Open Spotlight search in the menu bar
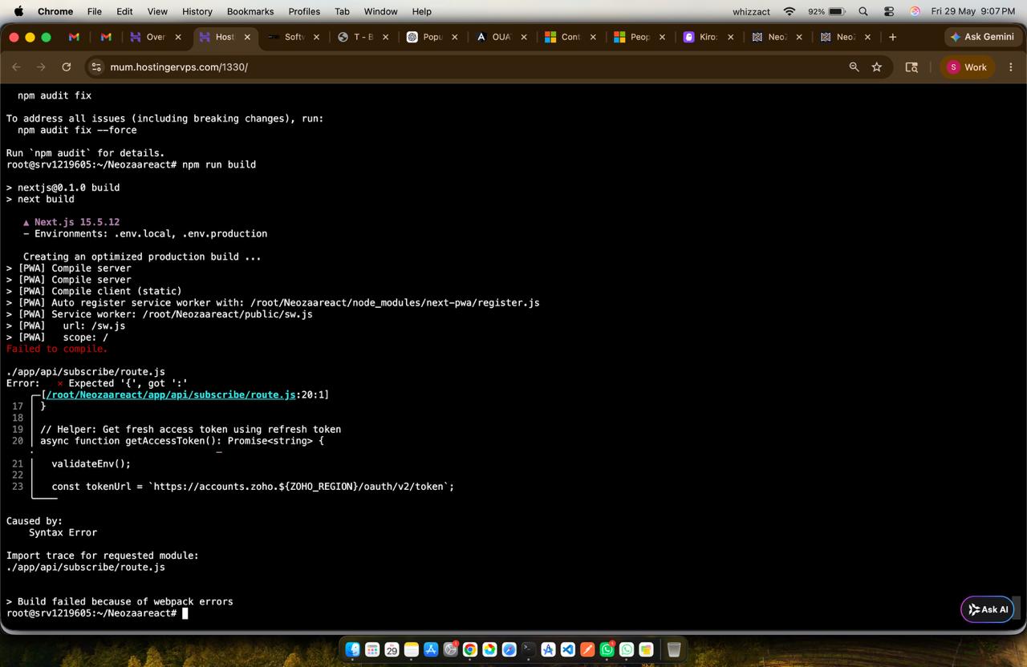1027x667 pixels. pos(863,11)
